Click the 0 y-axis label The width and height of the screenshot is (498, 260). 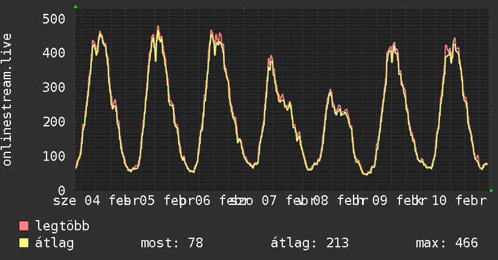[62, 190]
